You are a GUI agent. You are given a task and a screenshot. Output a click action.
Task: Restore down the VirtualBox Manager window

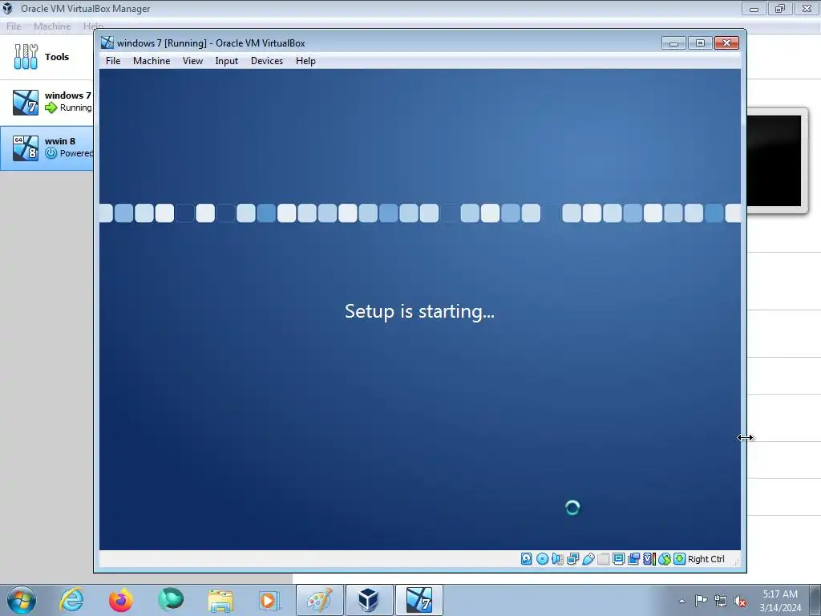point(780,8)
